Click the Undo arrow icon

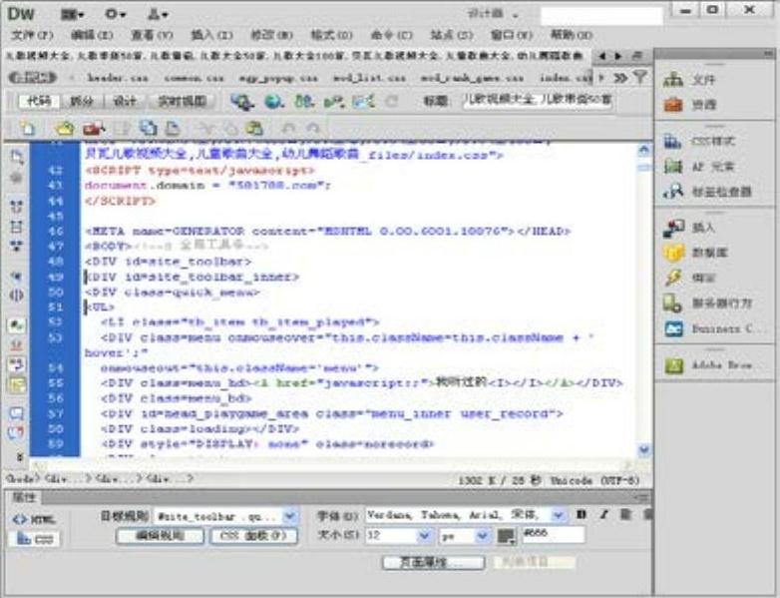tap(288, 129)
